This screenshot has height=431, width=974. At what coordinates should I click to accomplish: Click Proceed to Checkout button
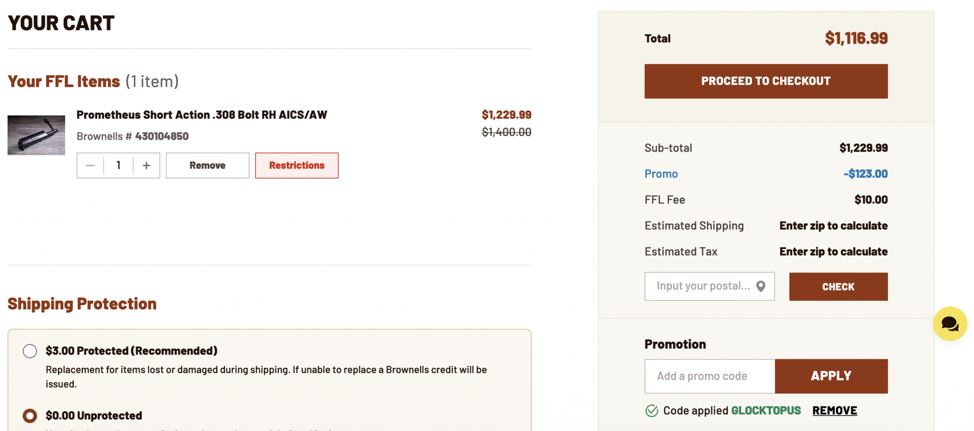pyautogui.click(x=766, y=81)
